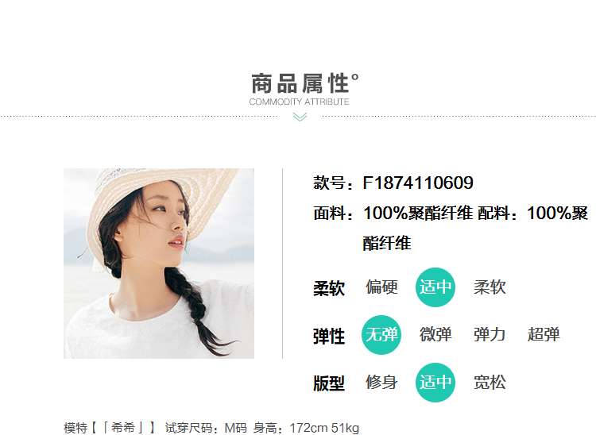Viewport: 596px width, 435px height.
Task: Open the model photo with straw hat
Action: pos(159,264)
